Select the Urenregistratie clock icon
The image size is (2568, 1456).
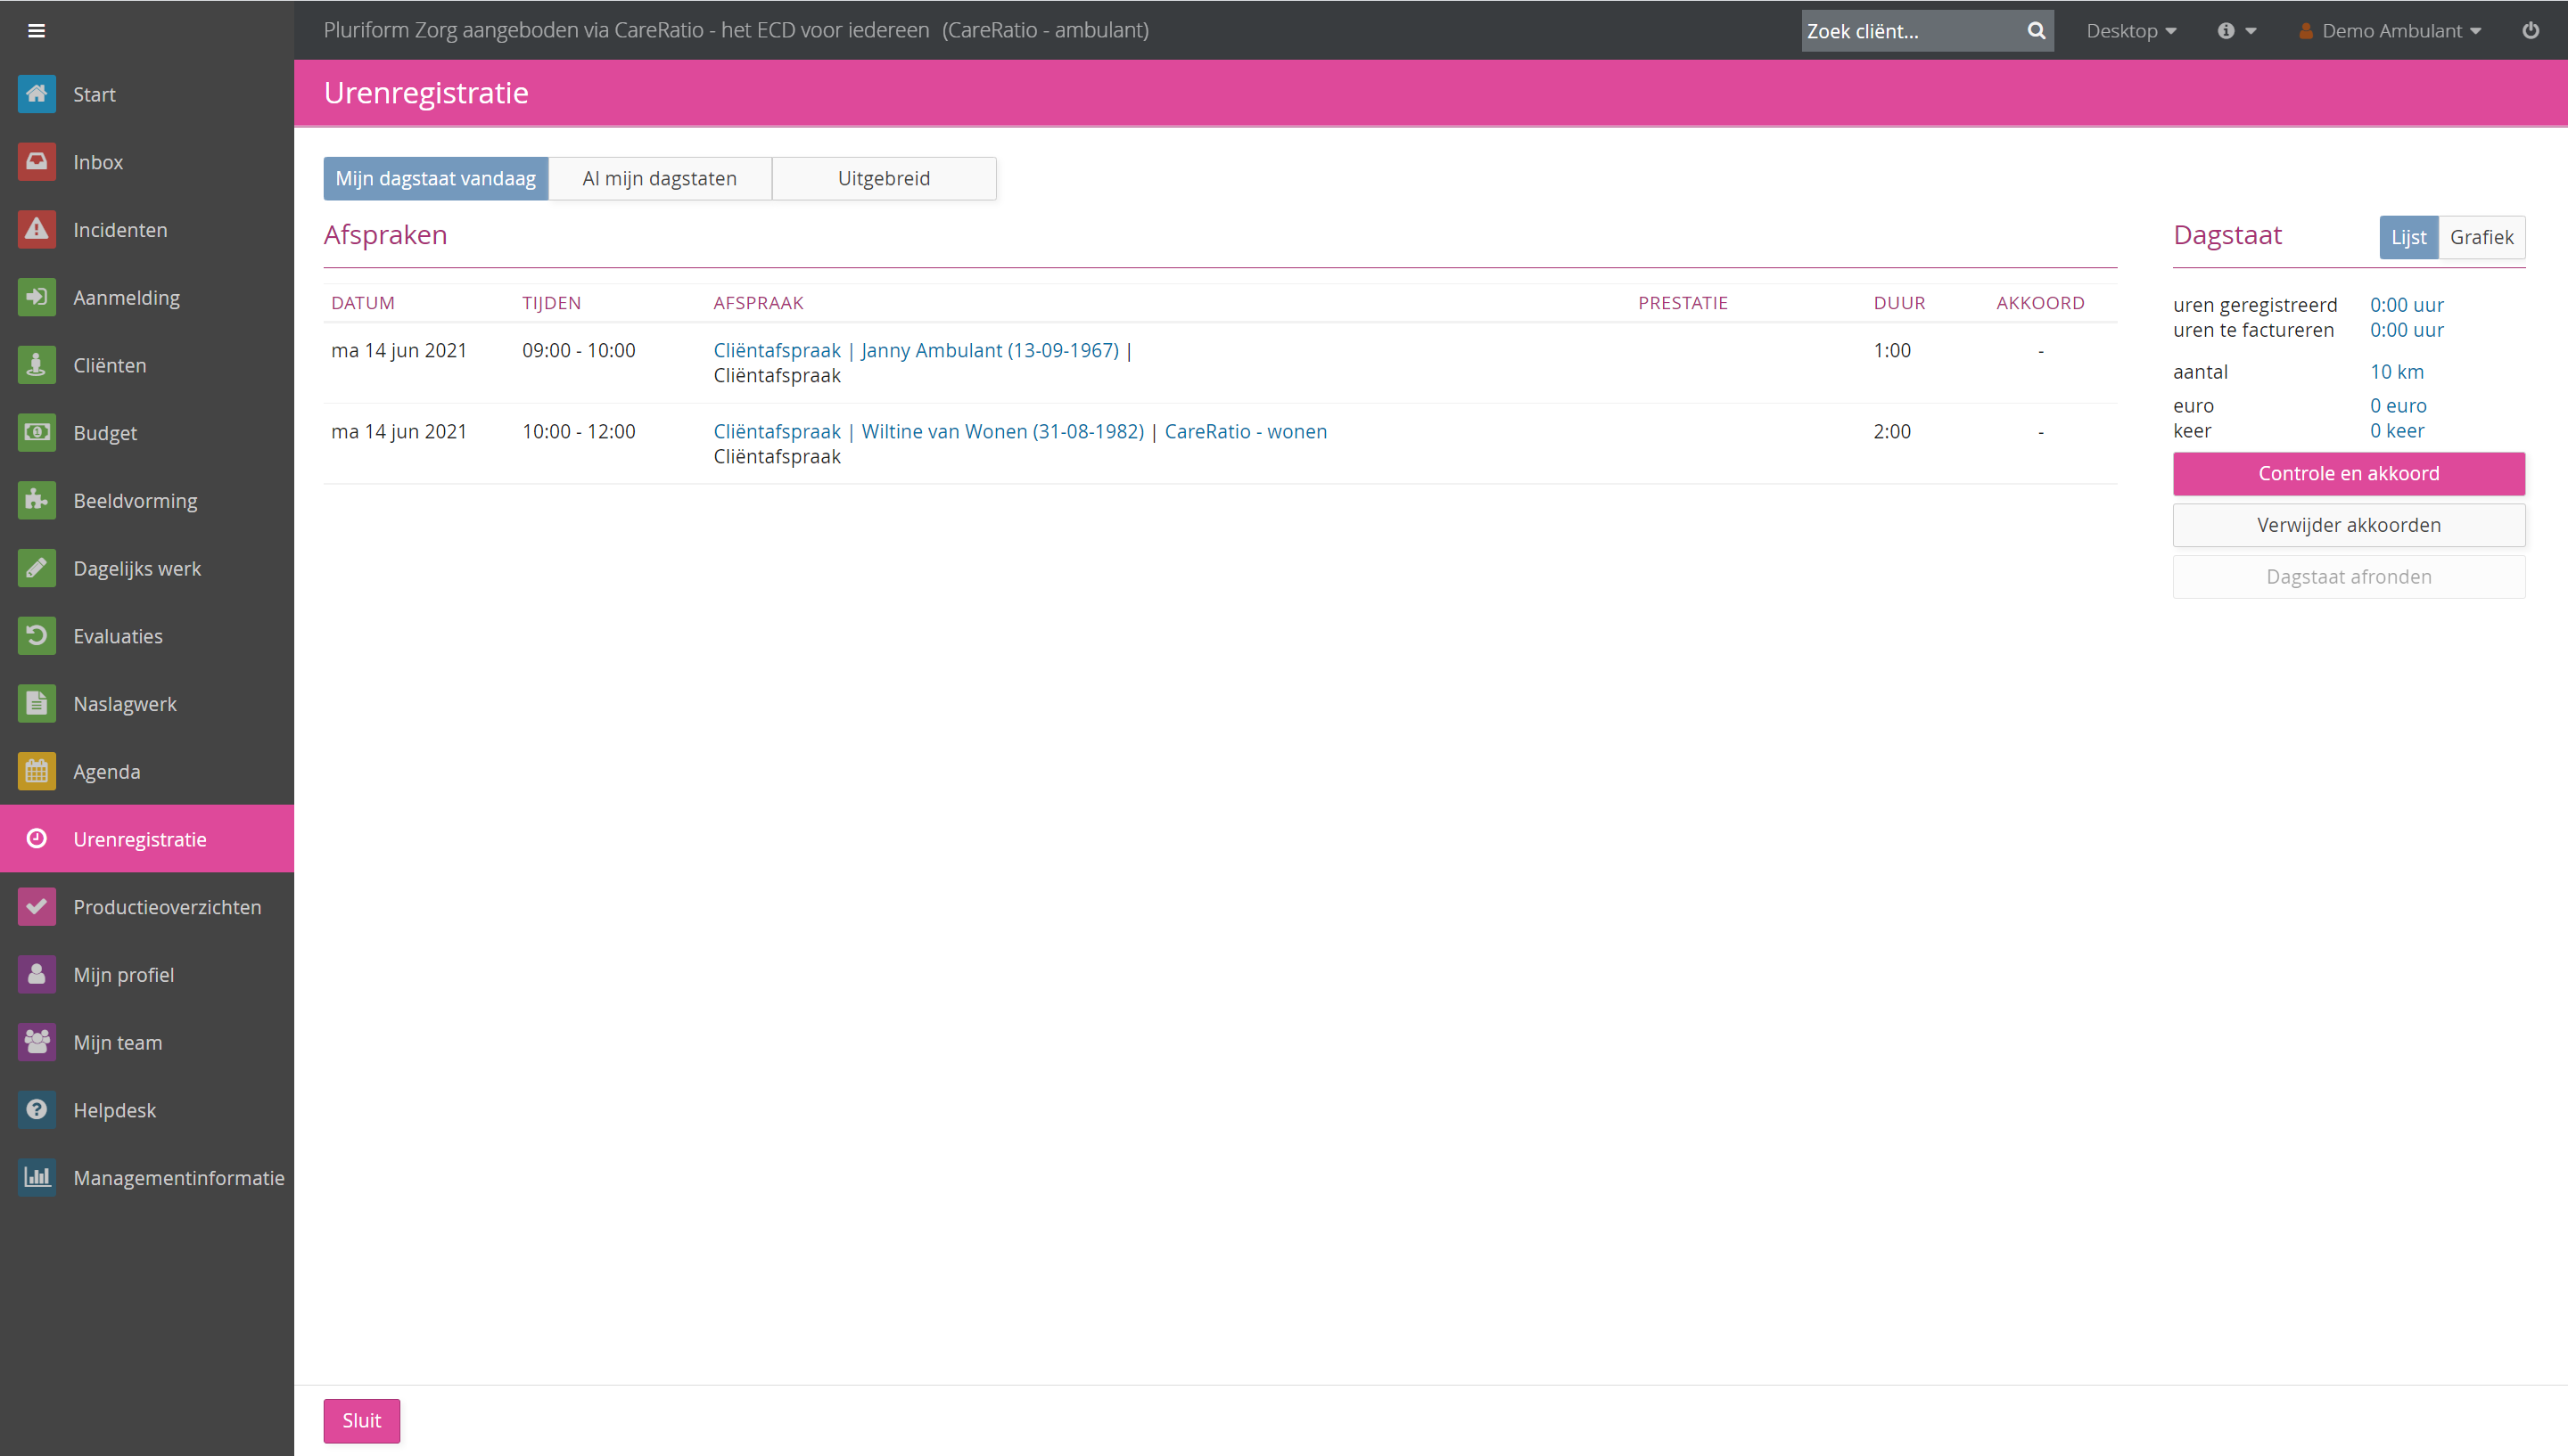(37, 839)
